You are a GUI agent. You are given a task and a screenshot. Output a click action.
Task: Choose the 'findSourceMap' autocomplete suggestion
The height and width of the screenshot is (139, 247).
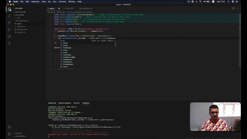tap(87, 57)
